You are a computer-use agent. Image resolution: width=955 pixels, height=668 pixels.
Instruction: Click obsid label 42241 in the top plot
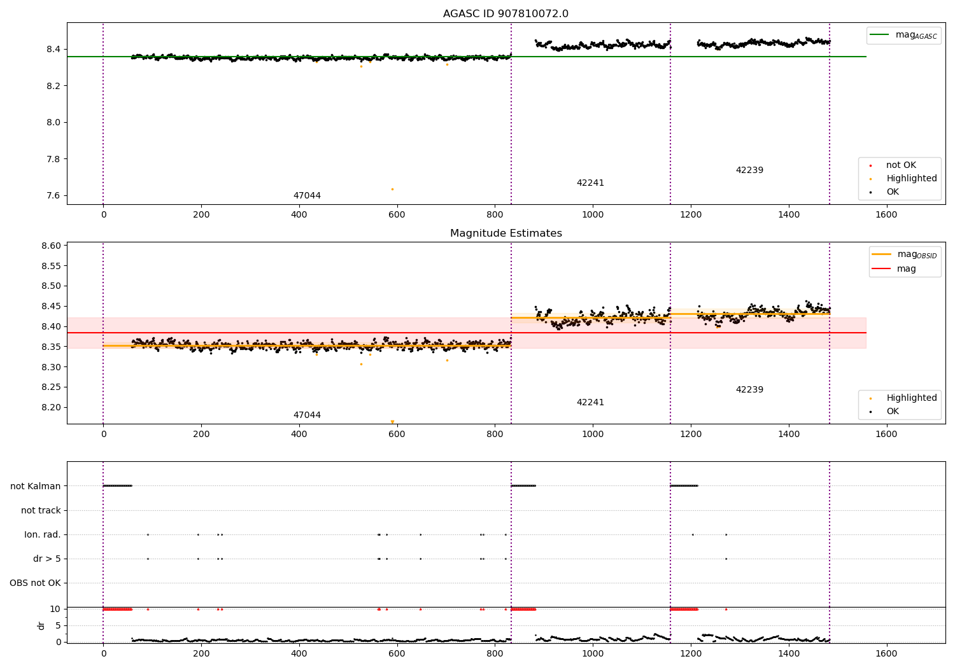coord(590,183)
